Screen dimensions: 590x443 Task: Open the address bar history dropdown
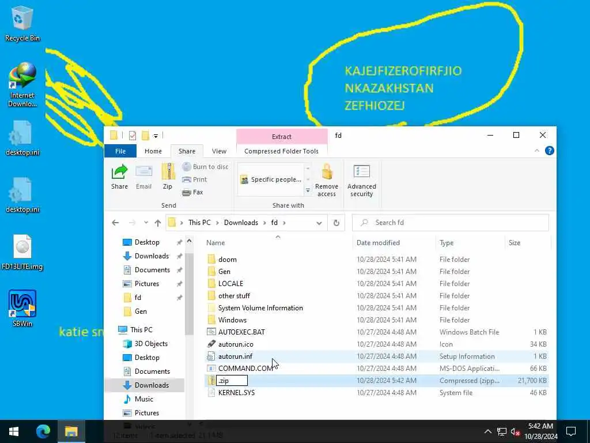319,223
